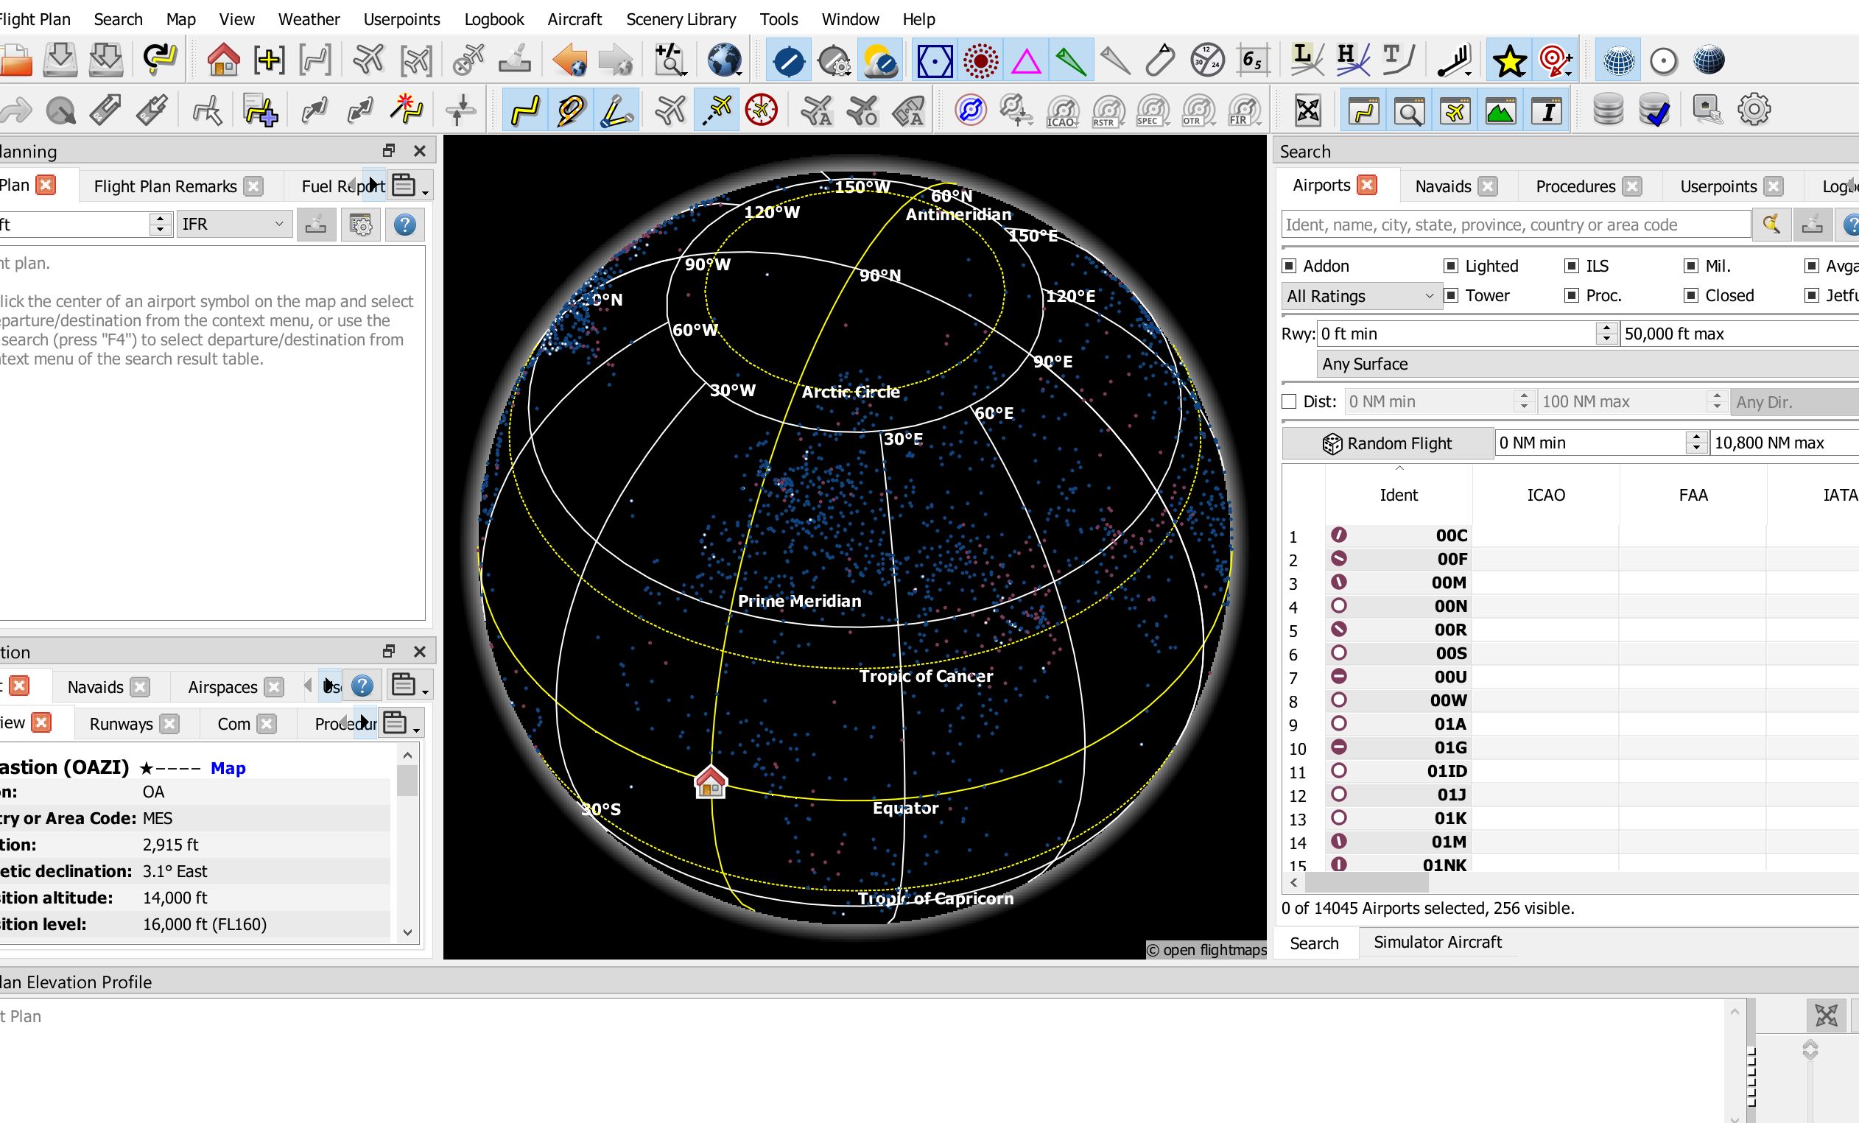The width and height of the screenshot is (1859, 1123).
Task: Click the airport table horizontal scrollbar
Action: point(1365,882)
